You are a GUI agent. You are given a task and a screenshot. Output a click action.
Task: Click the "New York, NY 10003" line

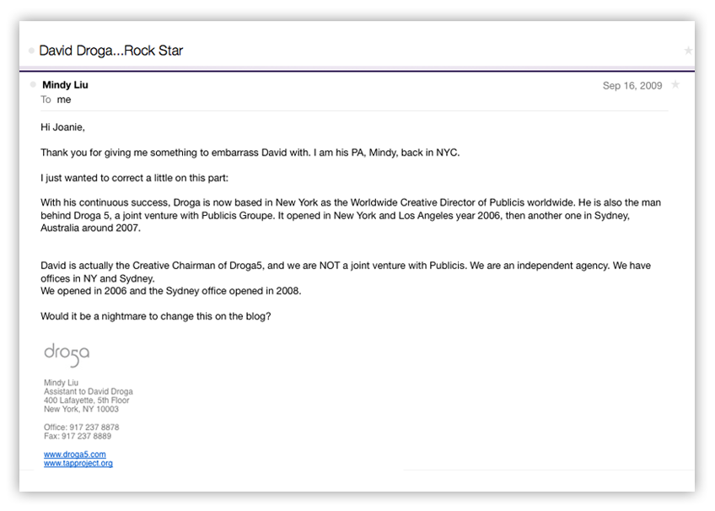(x=81, y=409)
